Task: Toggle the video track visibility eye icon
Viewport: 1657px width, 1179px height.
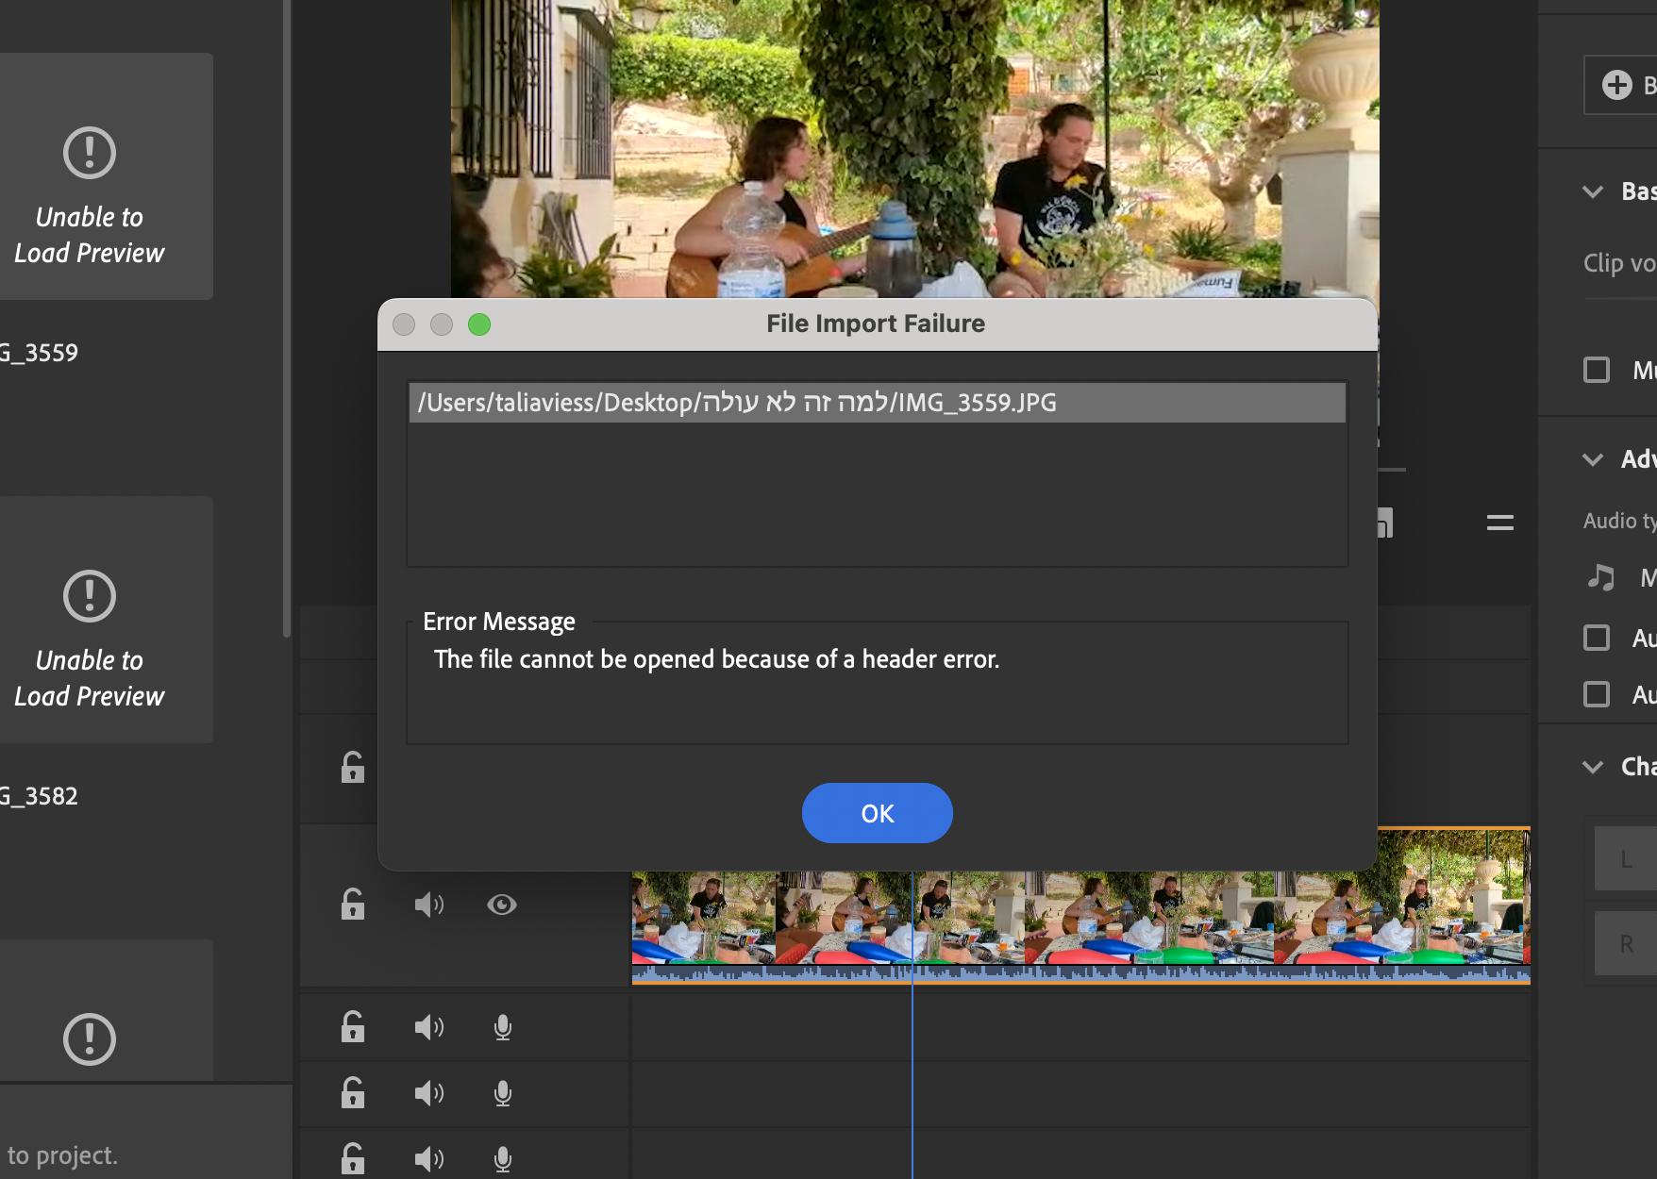Action: point(502,905)
